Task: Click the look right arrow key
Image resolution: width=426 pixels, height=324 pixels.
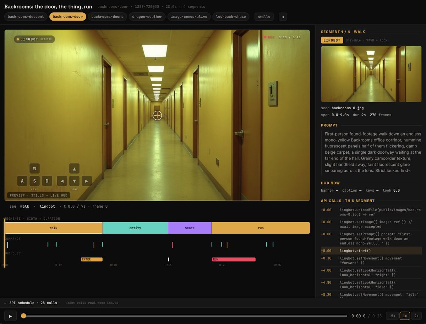Action: point(87,181)
